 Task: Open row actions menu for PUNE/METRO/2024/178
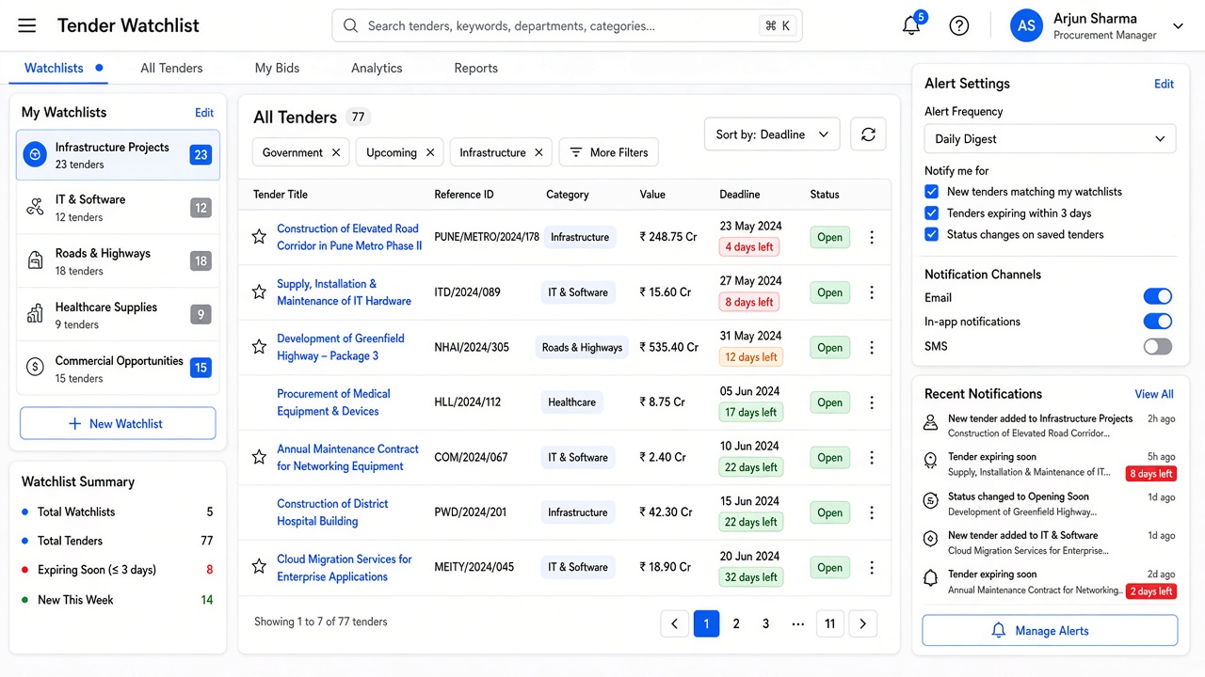pos(872,237)
